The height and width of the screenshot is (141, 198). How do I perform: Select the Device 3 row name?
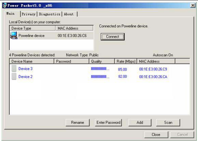point(25,69)
